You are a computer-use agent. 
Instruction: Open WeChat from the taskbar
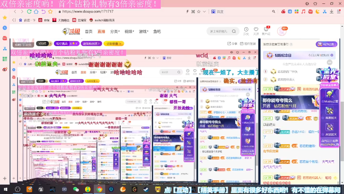click(76, 189)
